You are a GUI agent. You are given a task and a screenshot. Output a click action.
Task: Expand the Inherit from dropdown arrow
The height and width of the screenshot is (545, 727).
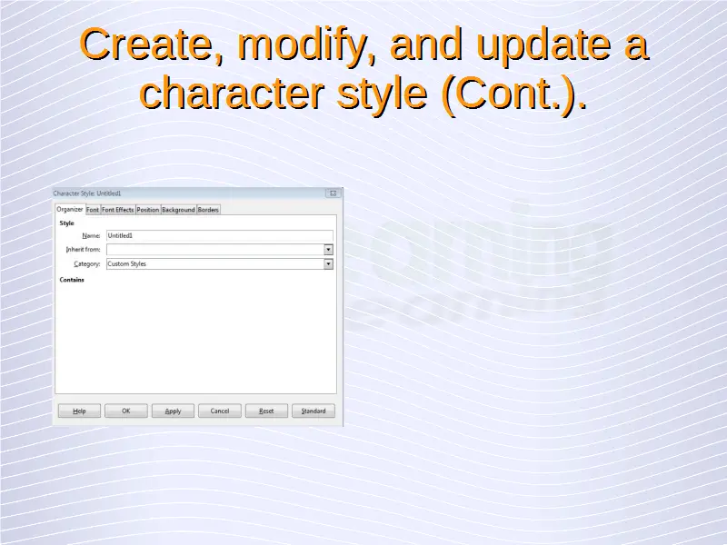click(x=328, y=250)
